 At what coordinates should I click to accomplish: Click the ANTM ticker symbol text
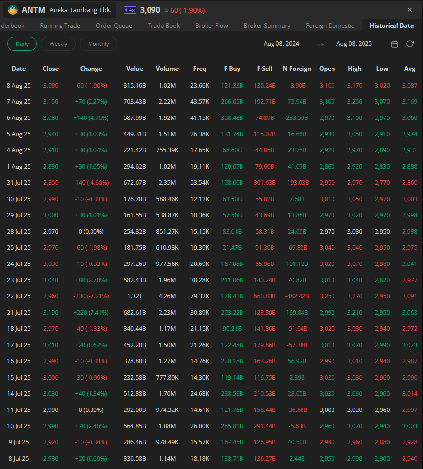click(33, 10)
